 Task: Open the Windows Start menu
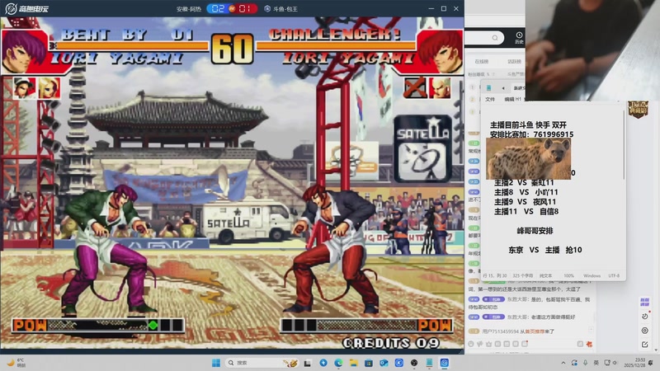218,362
